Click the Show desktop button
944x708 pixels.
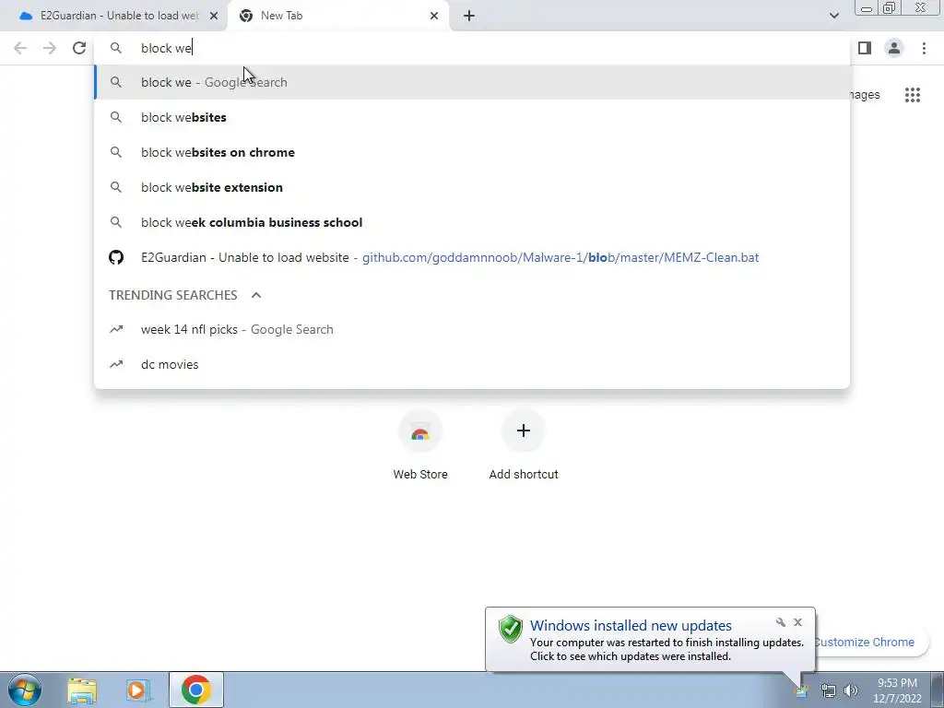[x=938, y=690]
